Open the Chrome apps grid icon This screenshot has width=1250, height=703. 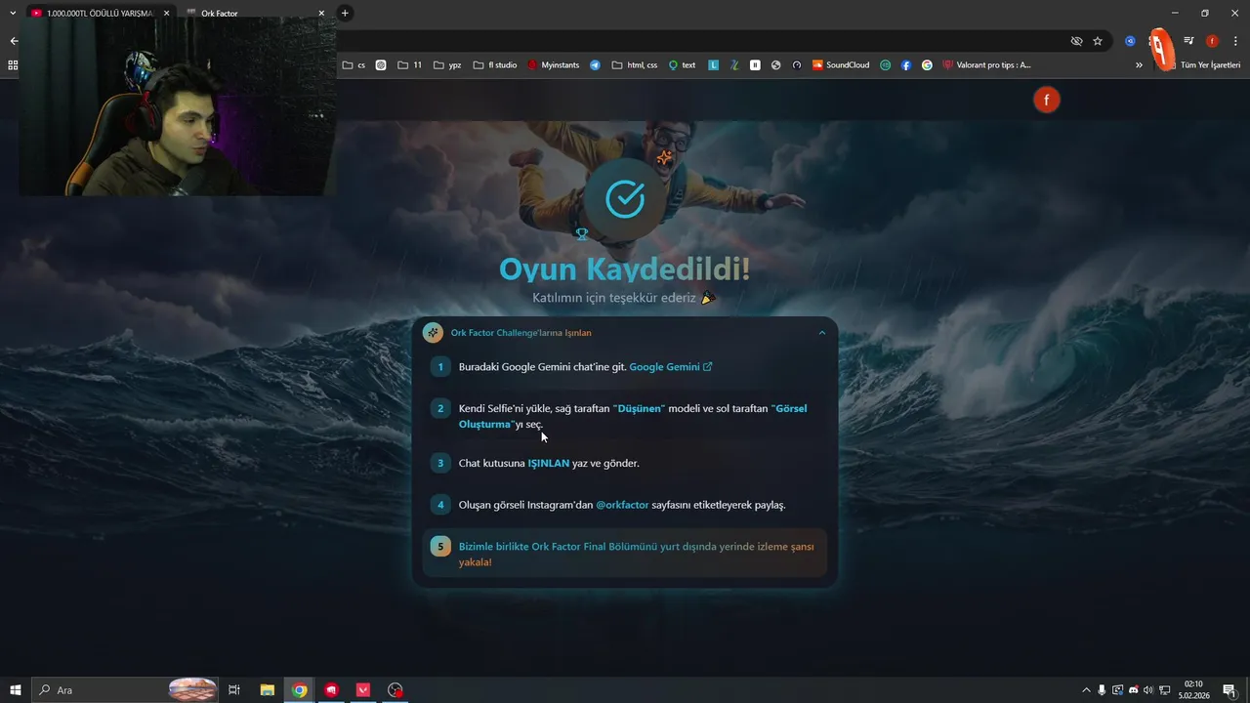(x=13, y=65)
